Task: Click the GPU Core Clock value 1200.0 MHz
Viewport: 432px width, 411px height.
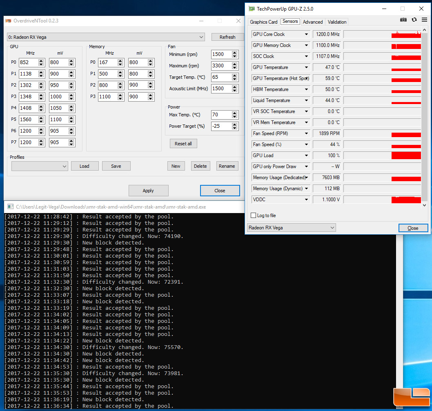Action: (327, 34)
